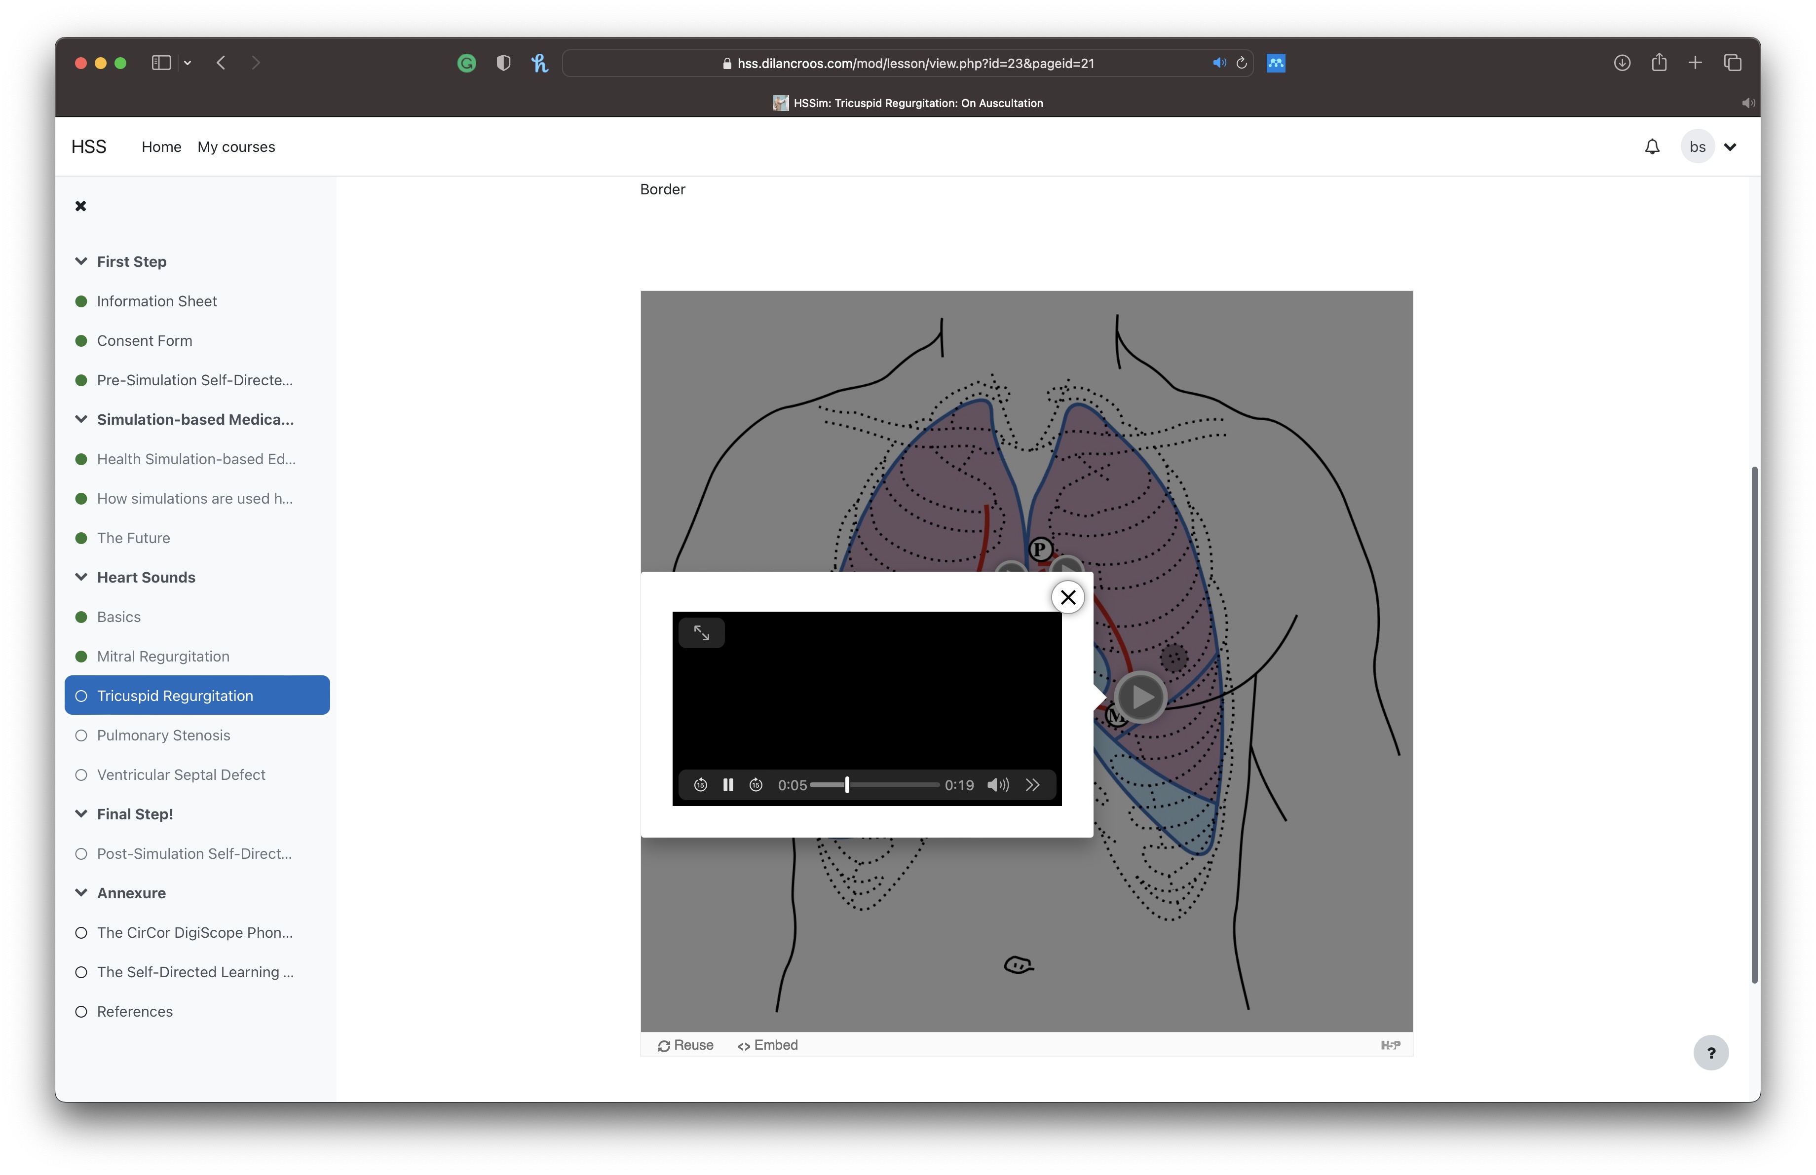Image resolution: width=1816 pixels, height=1175 pixels.
Task: Close the audio popup with X
Action: tap(1067, 597)
